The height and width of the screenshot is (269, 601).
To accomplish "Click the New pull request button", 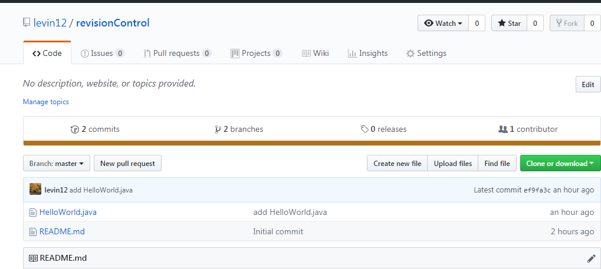I will (127, 164).
